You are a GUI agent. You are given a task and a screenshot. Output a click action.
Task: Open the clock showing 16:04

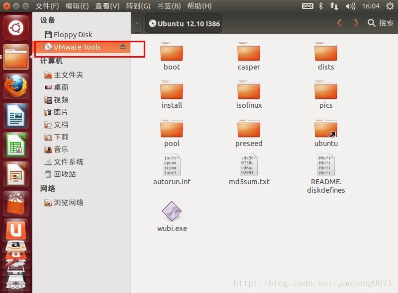(x=371, y=6)
